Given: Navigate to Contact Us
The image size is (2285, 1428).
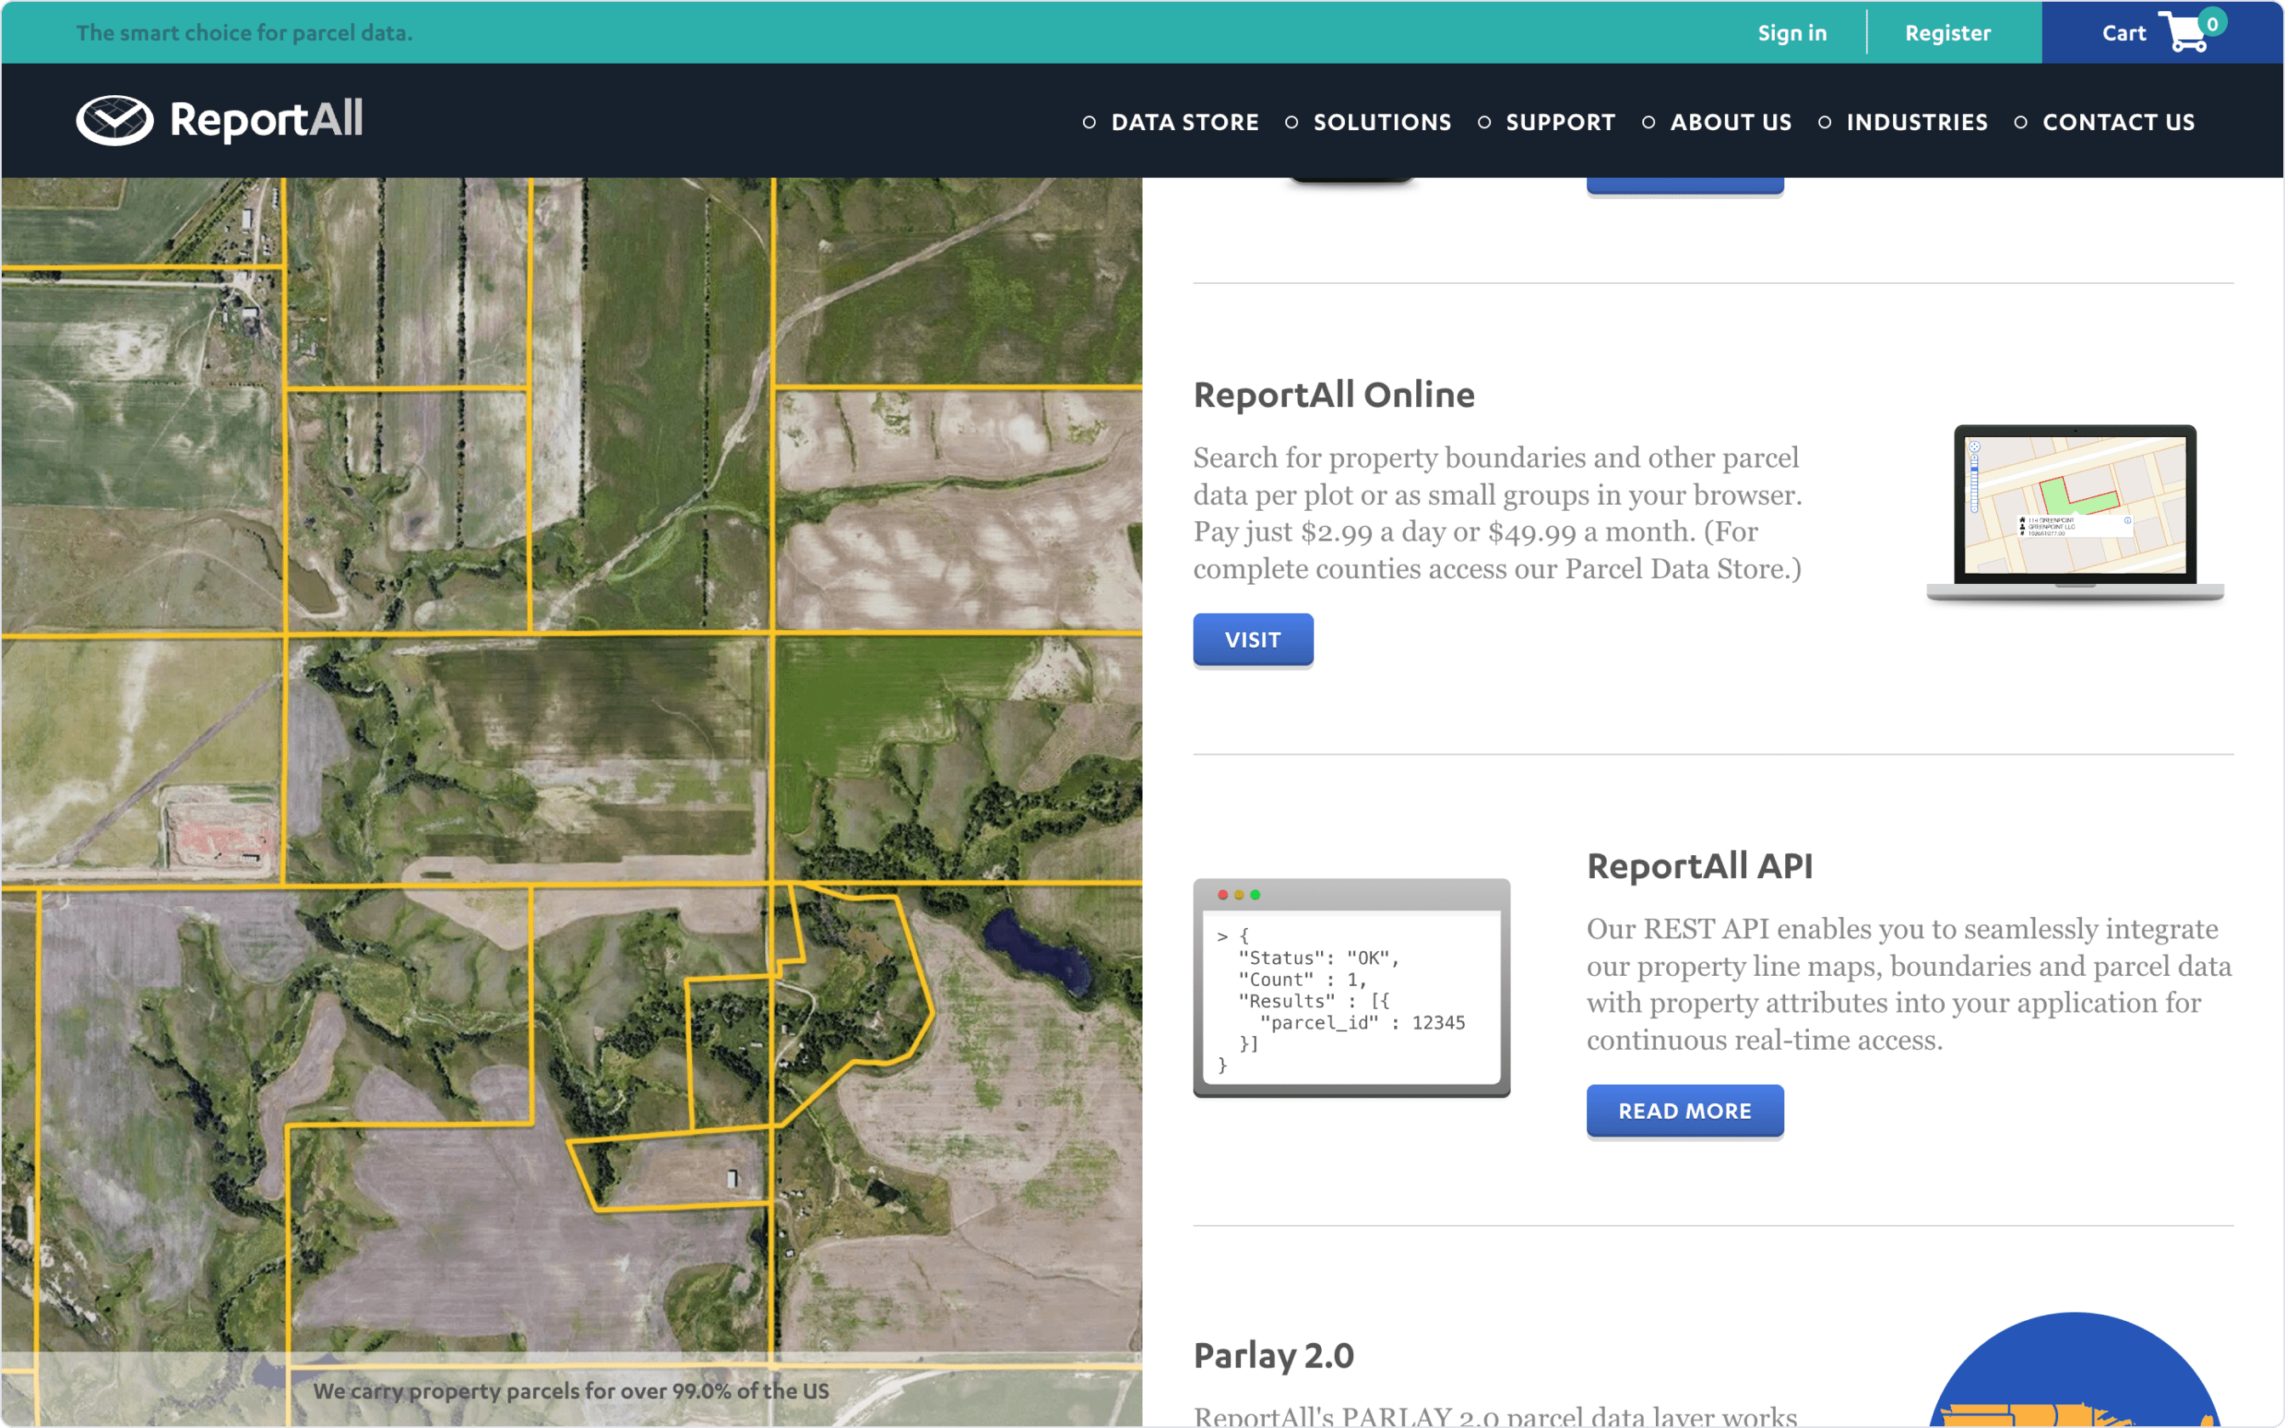Looking at the screenshot, I should coord(2118,122).
